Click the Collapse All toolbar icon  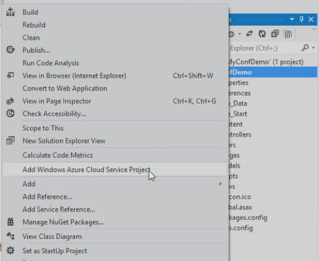pos(275,34)
